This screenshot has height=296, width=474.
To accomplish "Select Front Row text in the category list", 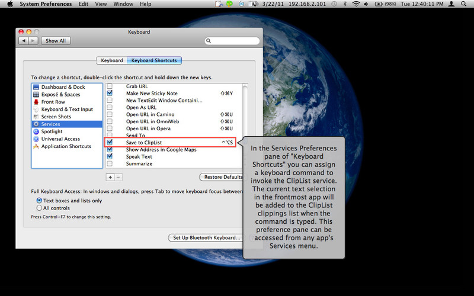I will (53, 102).
